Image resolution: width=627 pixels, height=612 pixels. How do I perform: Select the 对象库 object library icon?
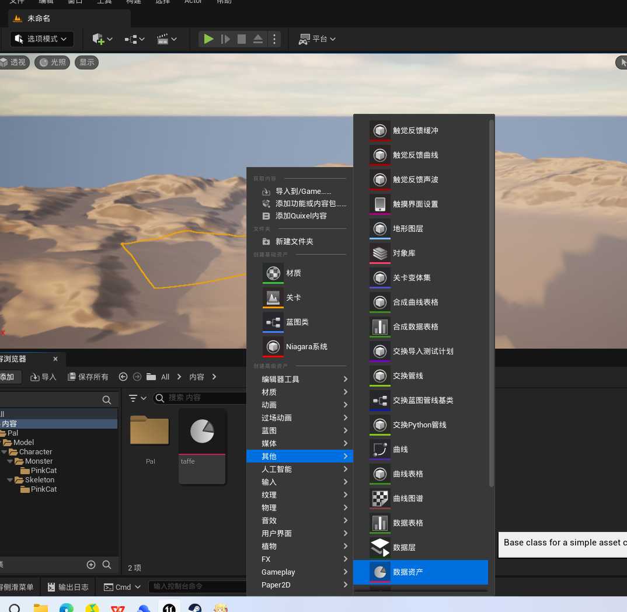coord(380,253)
